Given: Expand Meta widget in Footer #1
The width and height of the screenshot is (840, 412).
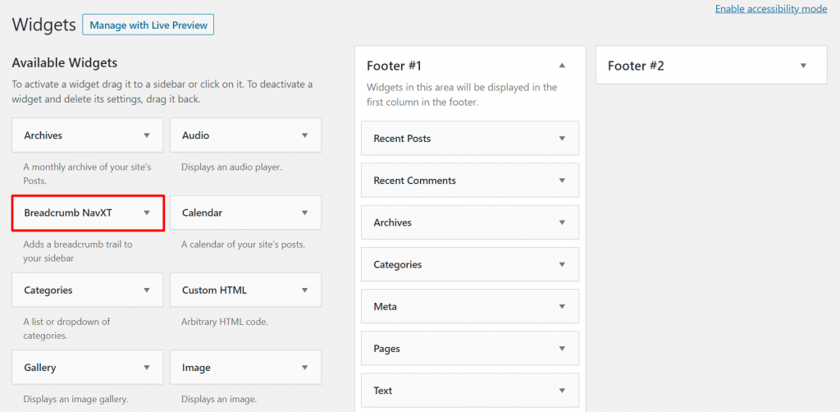Looking at the screenshot, I should click(x=562, y=306).
